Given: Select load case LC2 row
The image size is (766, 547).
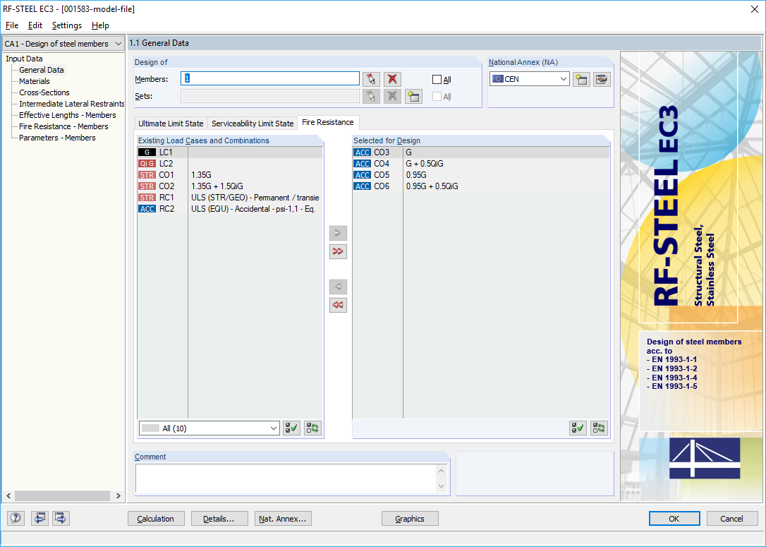Looking at the screenshot, I should tap(230, 163).
